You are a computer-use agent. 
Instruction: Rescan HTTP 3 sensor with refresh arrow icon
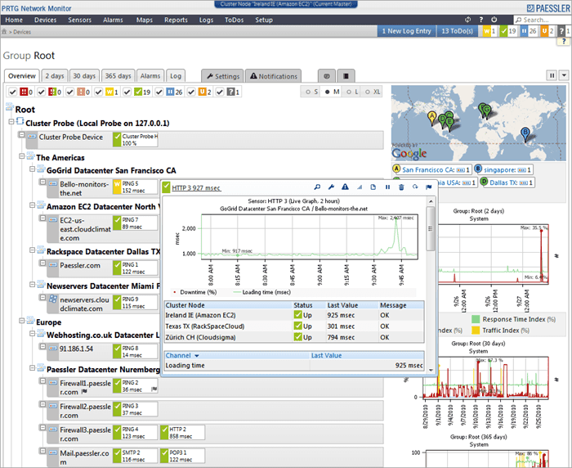pos(415,187)
